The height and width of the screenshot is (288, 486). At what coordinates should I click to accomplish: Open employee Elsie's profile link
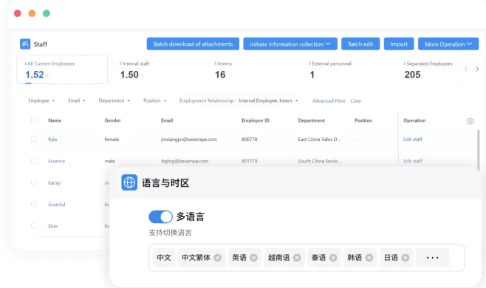pos(52,226)
